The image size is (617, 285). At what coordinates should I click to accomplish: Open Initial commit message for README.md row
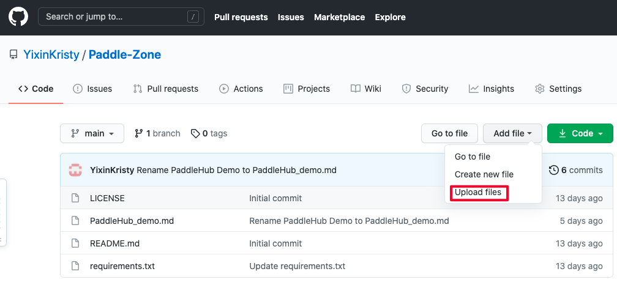tap(275, 243)
